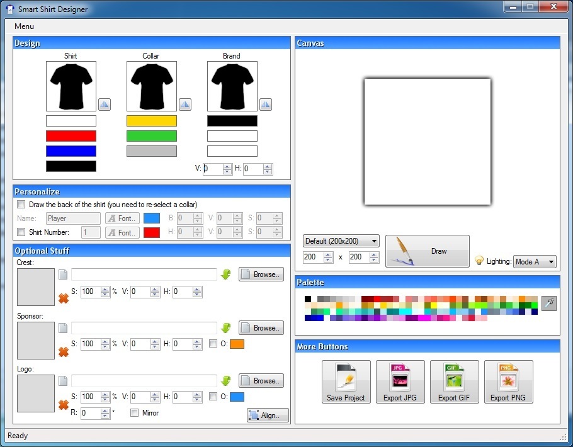Remove the Sponsor image with the orange X
This screenshot has height=447, width=573.
(64, 351)
